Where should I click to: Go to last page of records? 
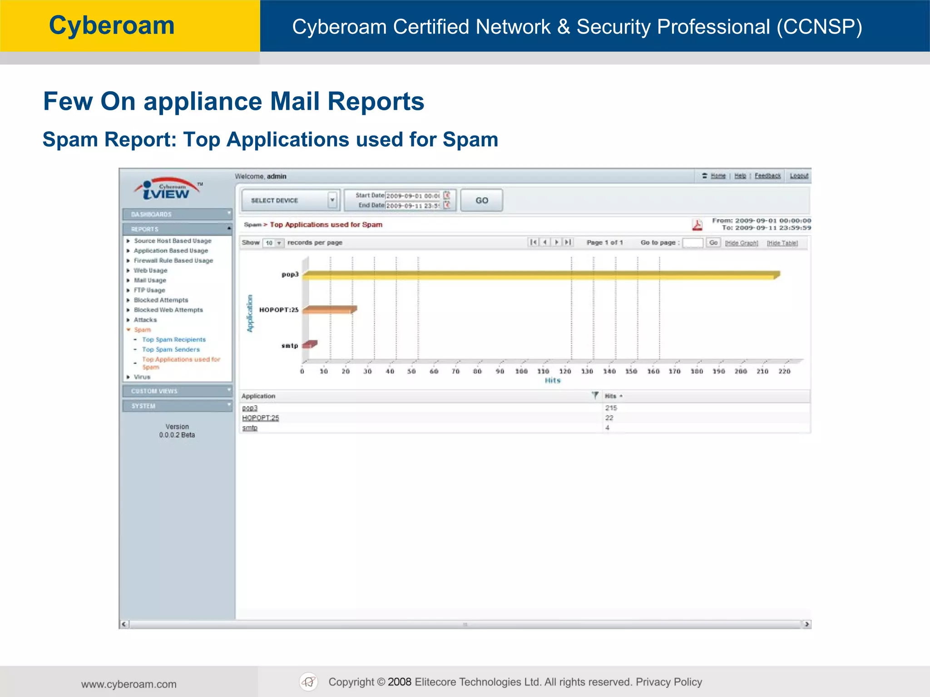point(568,242)
